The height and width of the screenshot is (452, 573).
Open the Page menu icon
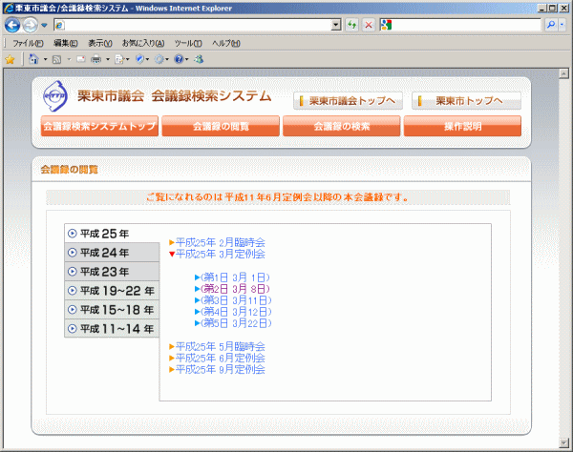click(119, 59)
